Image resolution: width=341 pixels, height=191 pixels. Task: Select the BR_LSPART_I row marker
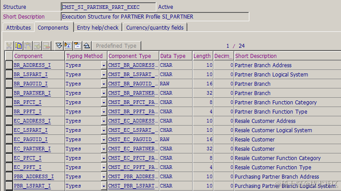coord(9,74)
